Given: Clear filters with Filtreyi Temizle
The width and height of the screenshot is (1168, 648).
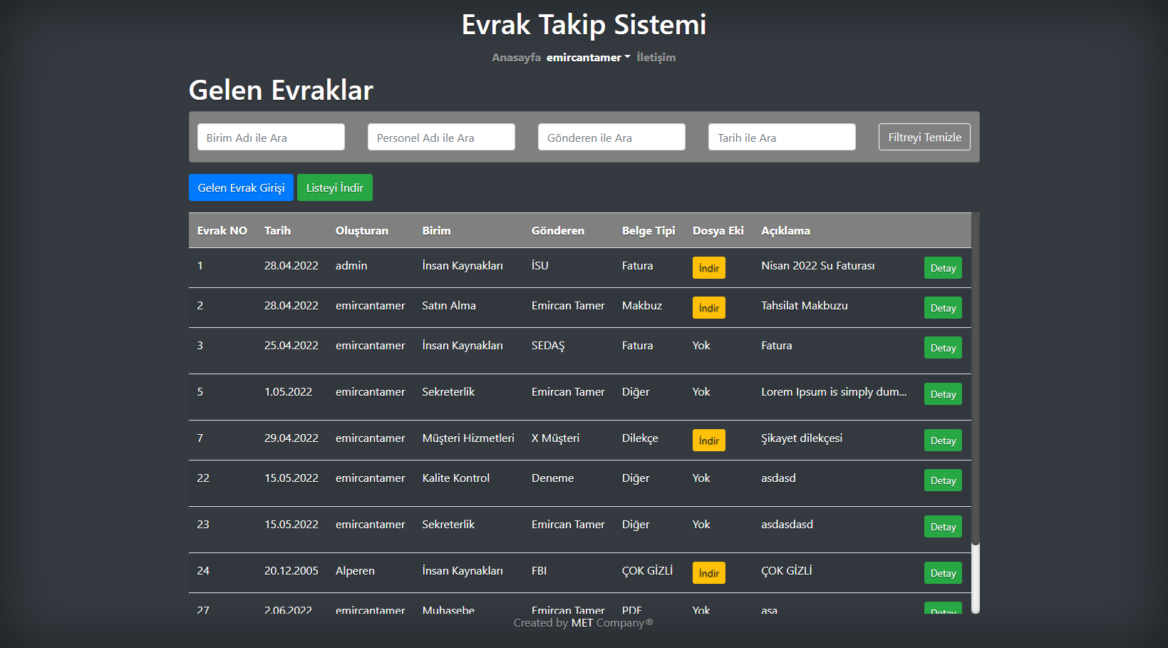Looking at the screenshot, I should pyautogui.click(x=924, y=136).
